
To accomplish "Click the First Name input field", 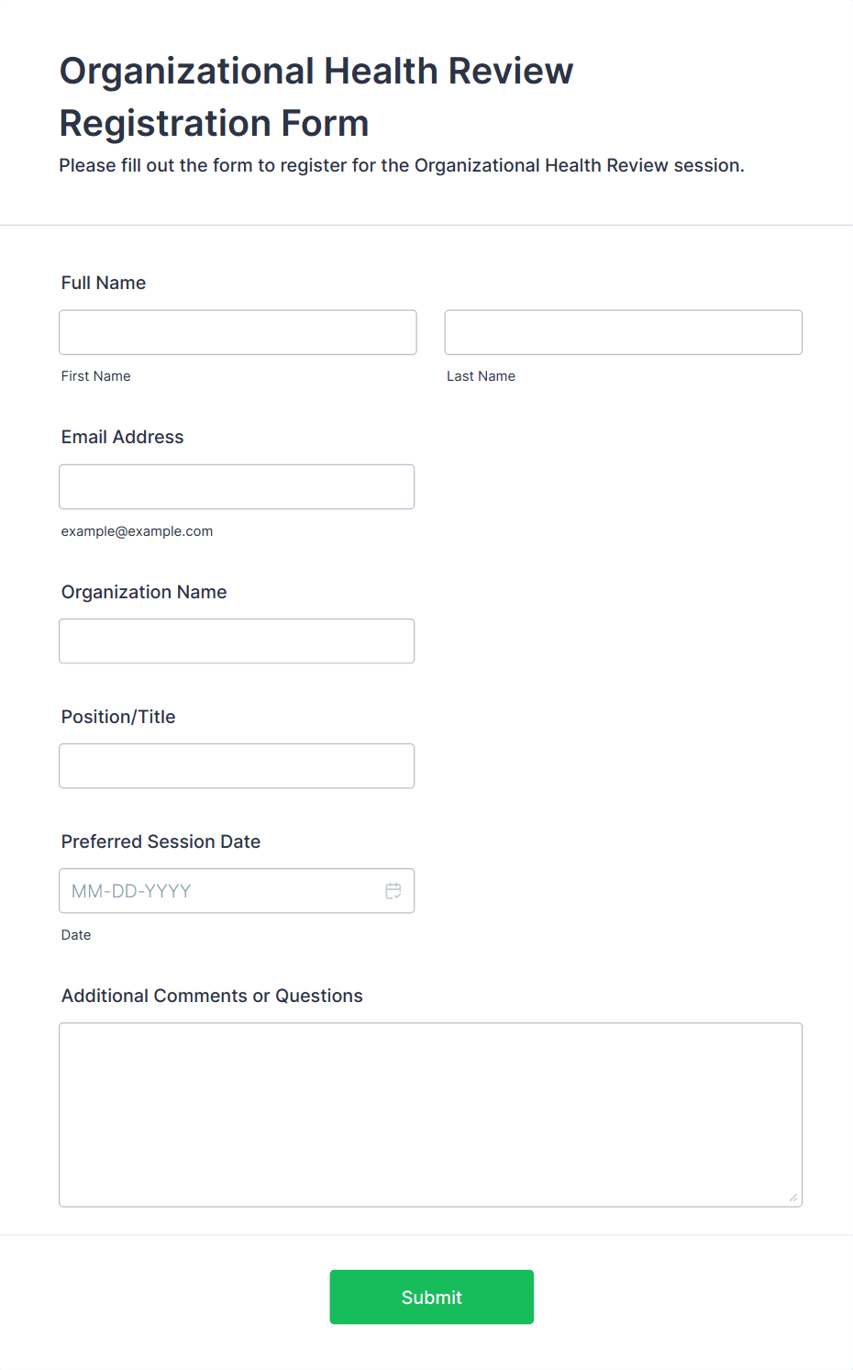I will coord(238,332).
